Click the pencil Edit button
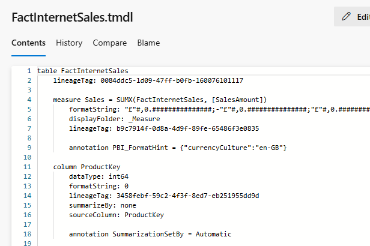 point(354,17)
